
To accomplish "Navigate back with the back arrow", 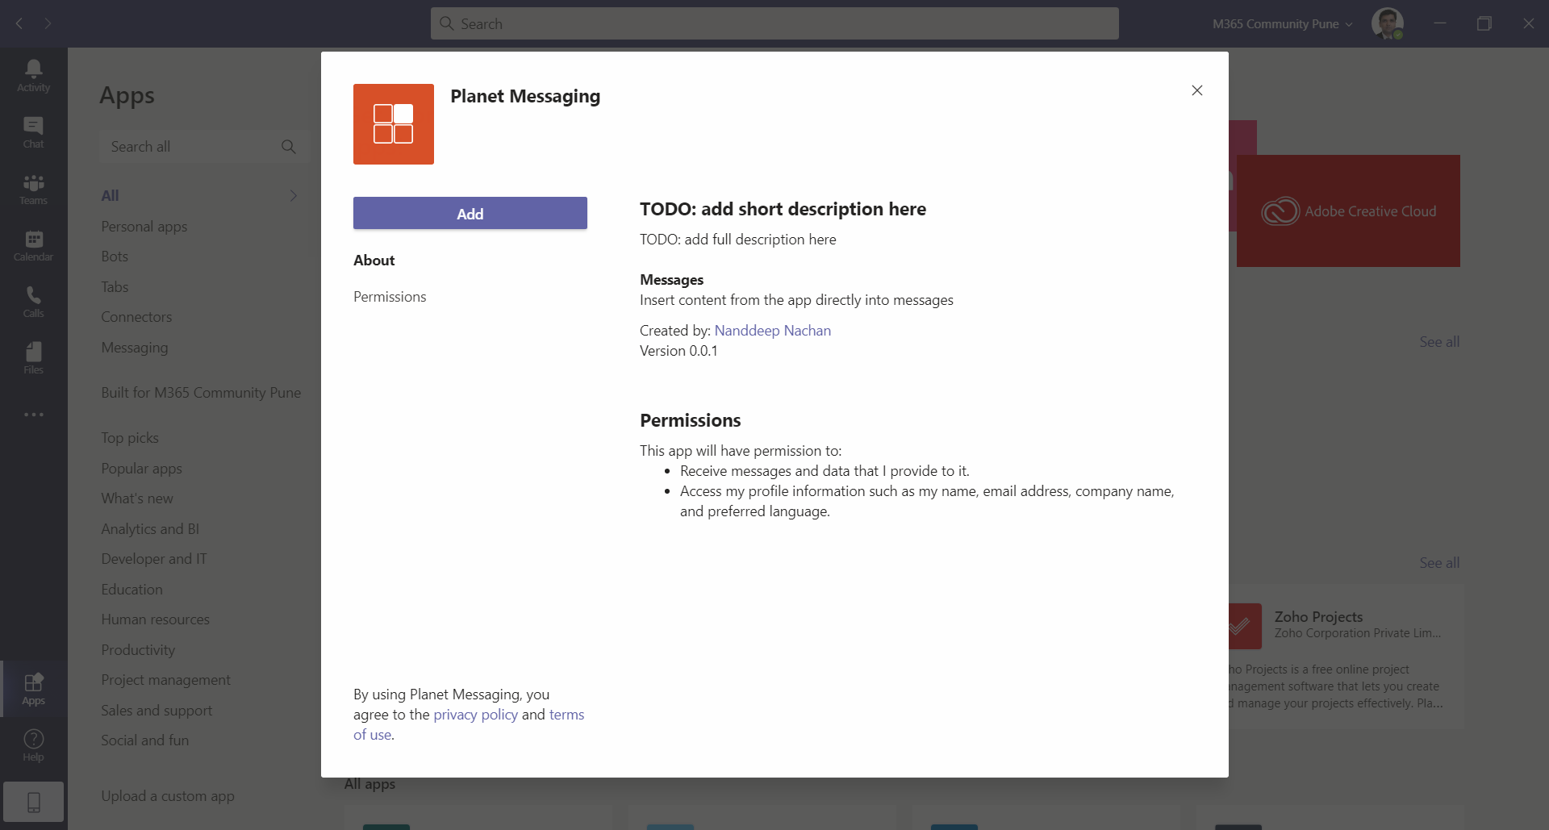I will click(x=19, y=23).
